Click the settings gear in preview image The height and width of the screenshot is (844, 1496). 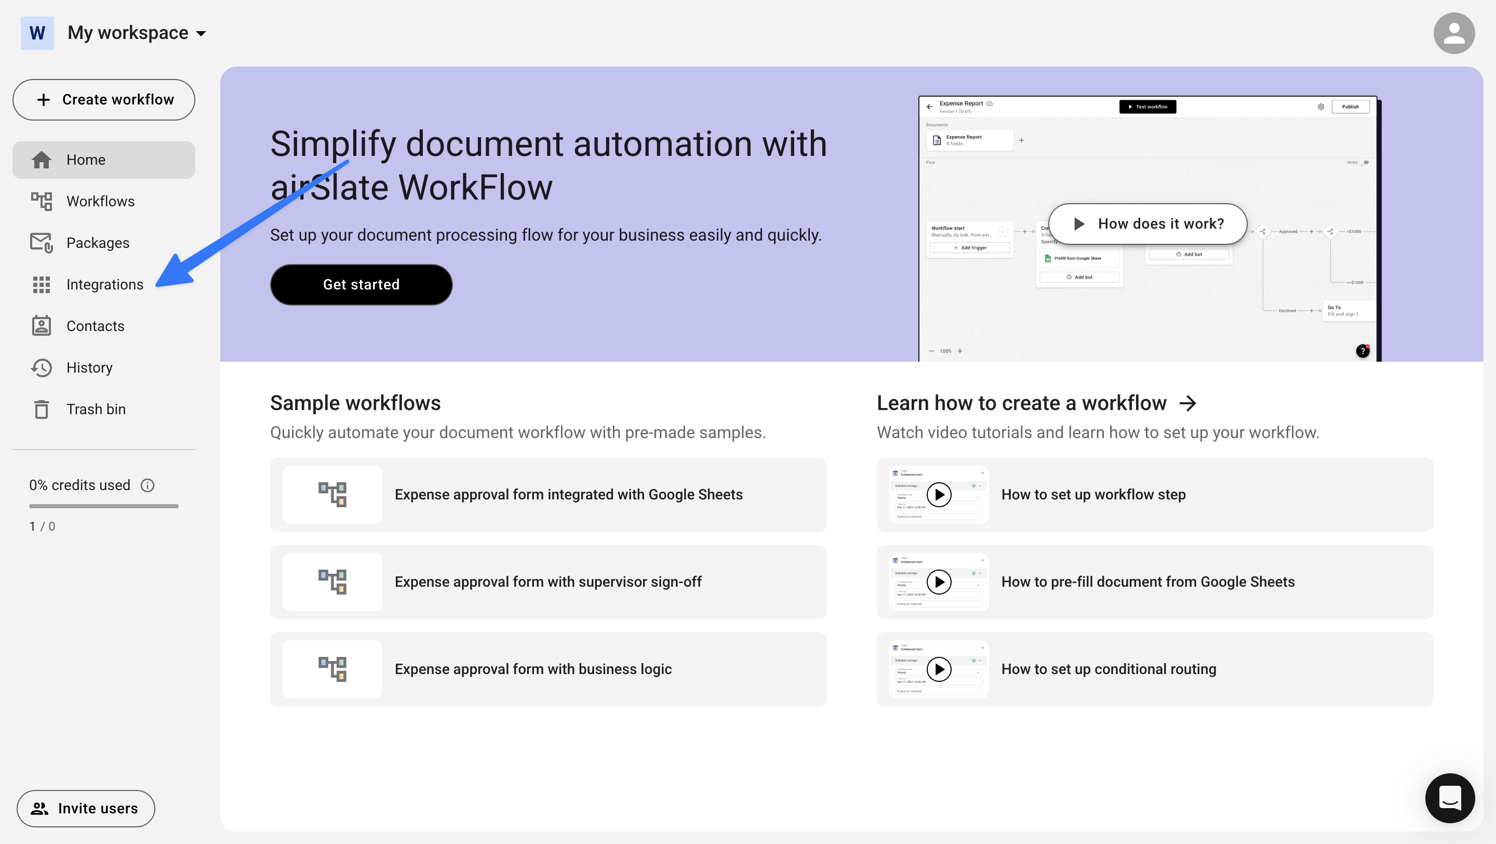pyautogui.click(x=1320, y=107)
